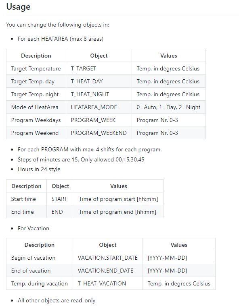Click the VACATION.START_DATE object cell
Viewport: 239px width, 308px height.
click(107, 258)
